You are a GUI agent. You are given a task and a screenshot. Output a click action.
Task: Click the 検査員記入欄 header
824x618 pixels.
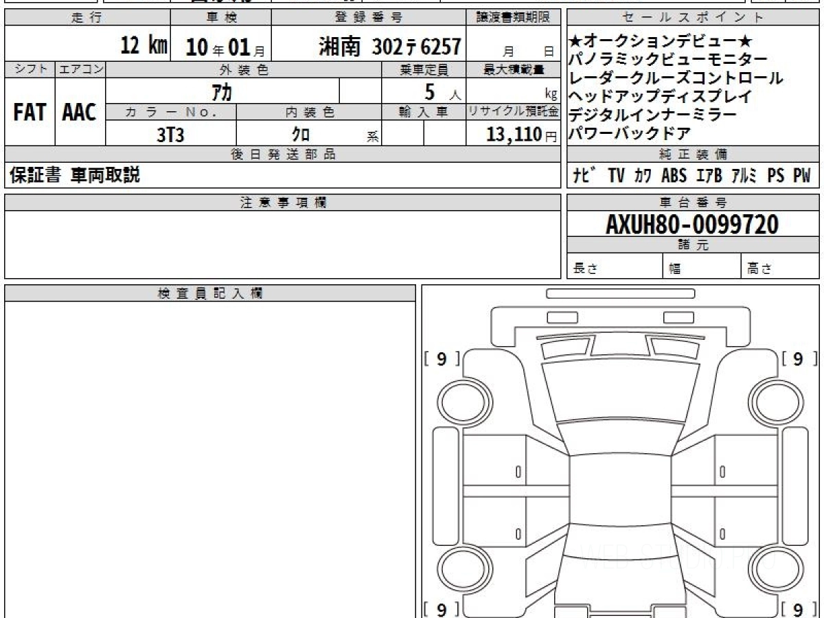210,293
